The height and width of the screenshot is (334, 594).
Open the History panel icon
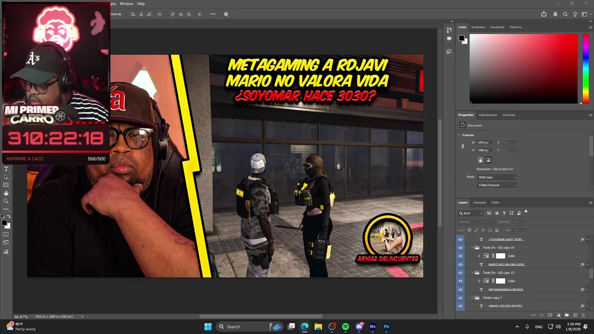[449, 30]
